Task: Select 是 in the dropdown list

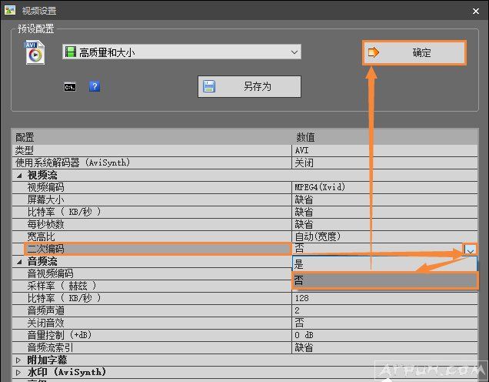Action: point(384,264)
